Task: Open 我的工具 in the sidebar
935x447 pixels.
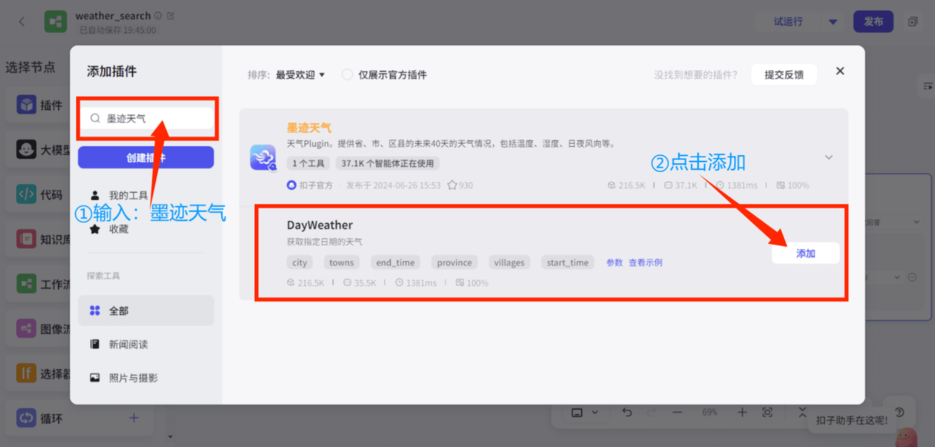Action: [x=127, y=195]
